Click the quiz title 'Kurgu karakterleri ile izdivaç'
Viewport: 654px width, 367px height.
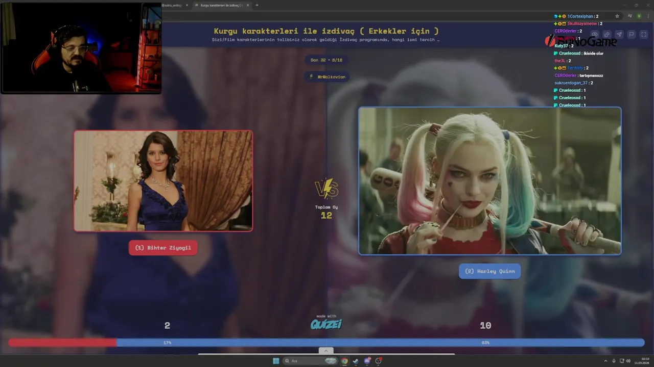point(326,31)
